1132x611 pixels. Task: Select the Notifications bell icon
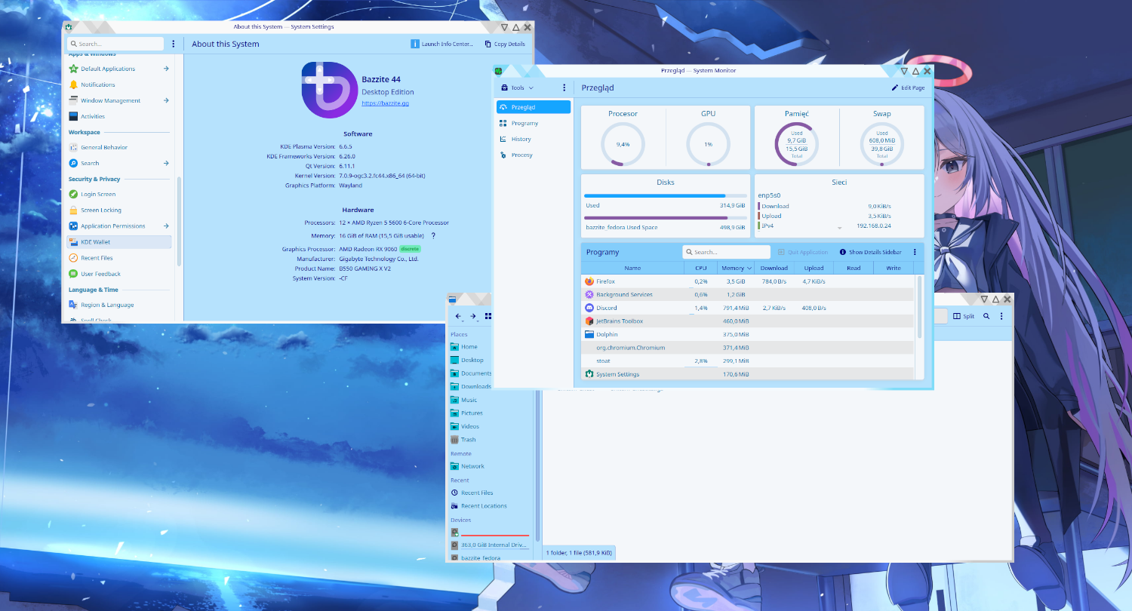[x=74, y=84]
